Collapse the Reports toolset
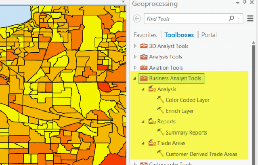 pyautogui.click(x=143, y=122)
